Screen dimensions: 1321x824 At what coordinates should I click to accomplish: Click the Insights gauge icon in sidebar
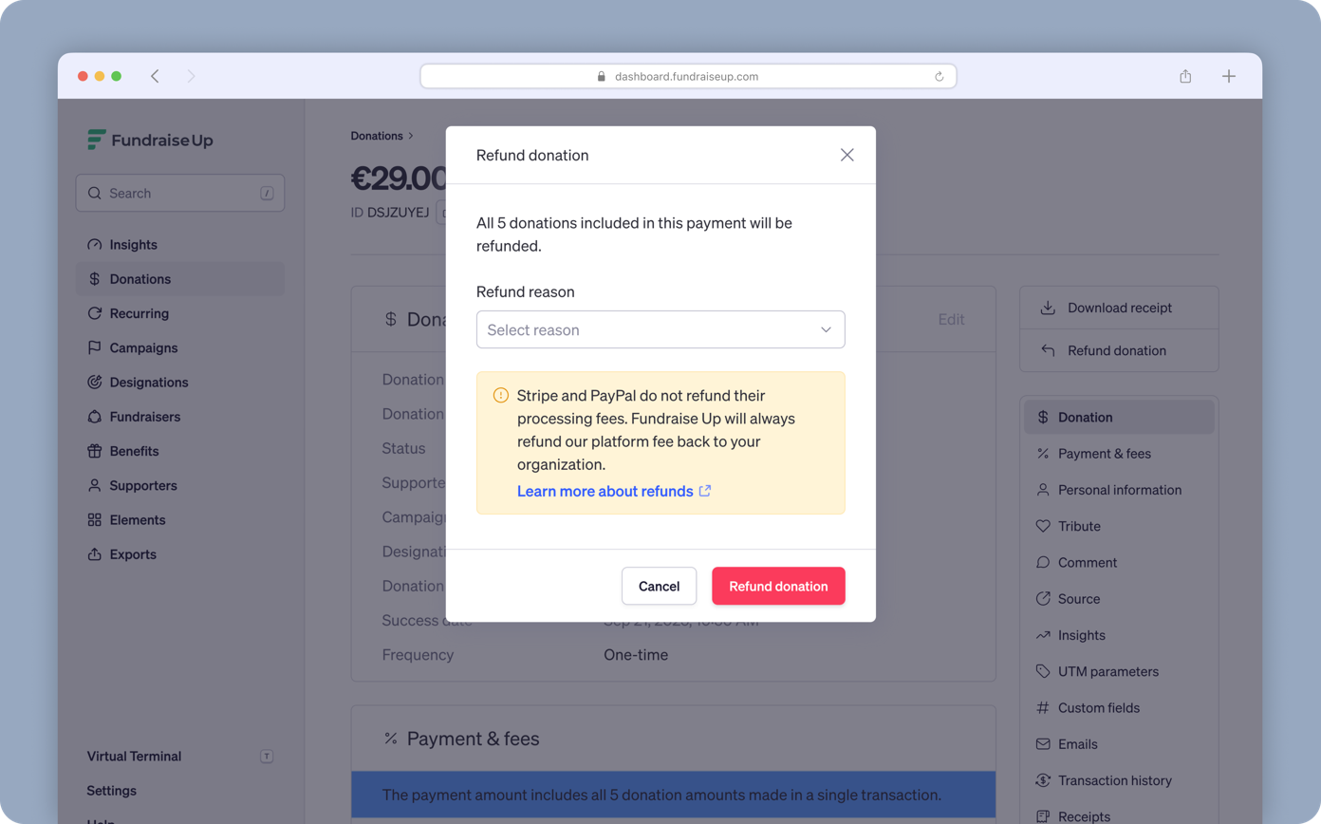tap(94, 245)
